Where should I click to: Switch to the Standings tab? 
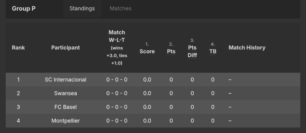point(82,9)
